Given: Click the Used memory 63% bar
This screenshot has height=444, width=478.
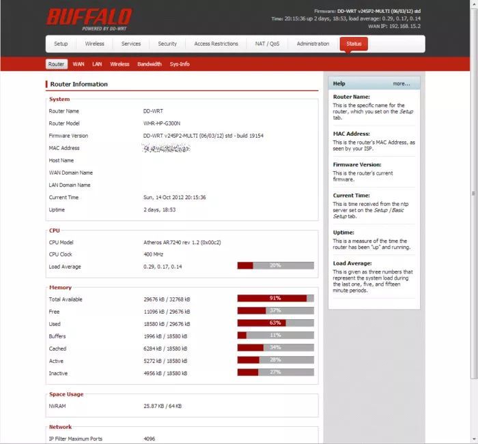Looking at the screenshot, I should (276, 323).
